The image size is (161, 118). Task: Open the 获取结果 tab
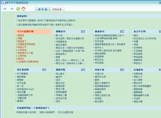point(57,9)
